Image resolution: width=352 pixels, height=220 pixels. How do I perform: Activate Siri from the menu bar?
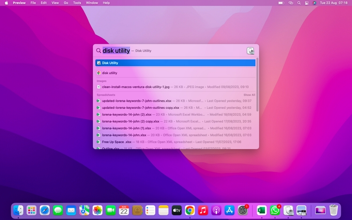coord(314,3)
